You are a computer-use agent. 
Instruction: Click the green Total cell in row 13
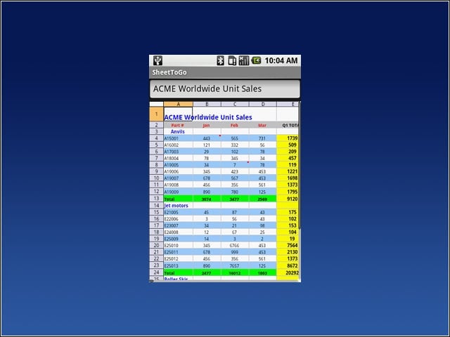pos(178,199)
